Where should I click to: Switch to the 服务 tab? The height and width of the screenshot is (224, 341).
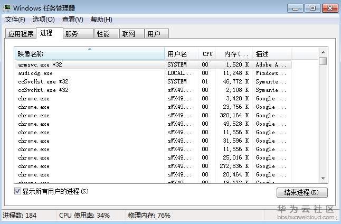pyautogui.click(x=78, y=34)
